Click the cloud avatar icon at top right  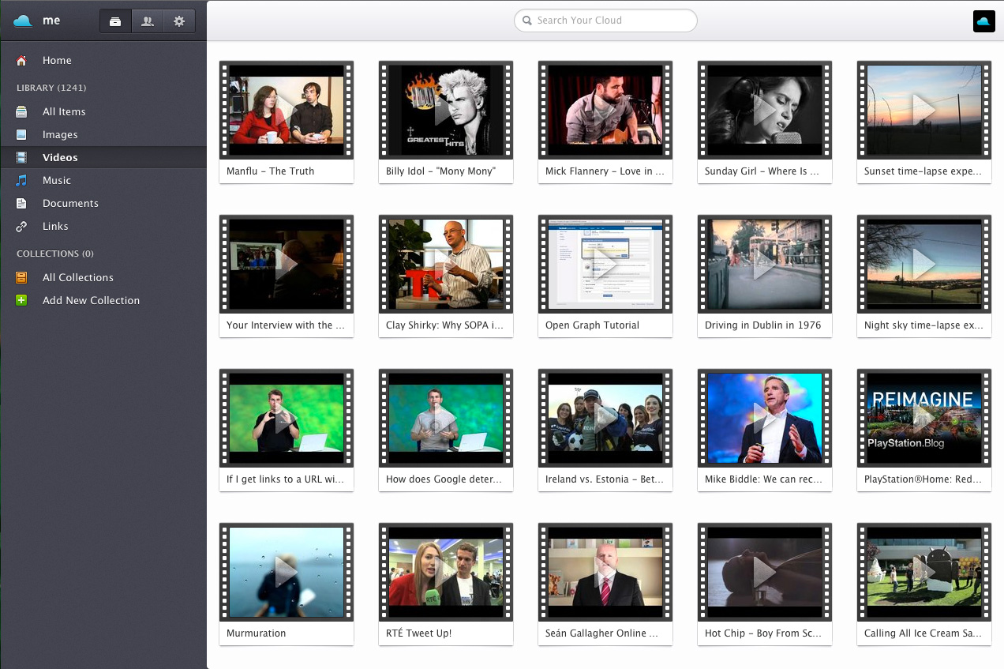coord(983,21)
